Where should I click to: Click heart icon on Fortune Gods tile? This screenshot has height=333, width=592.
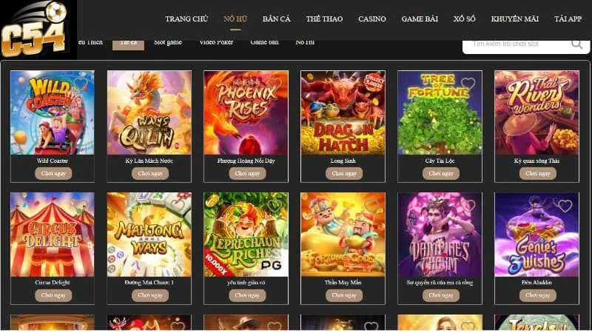[371, 206]
